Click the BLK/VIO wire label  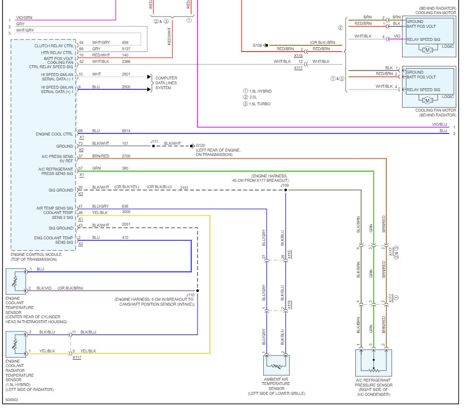pos(44,288)
